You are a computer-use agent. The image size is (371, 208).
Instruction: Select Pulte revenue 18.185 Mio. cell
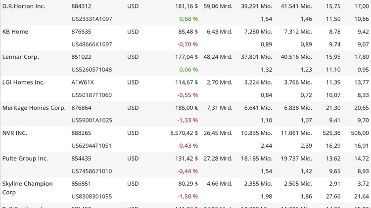pyautogui.click(x=256, y=159)
